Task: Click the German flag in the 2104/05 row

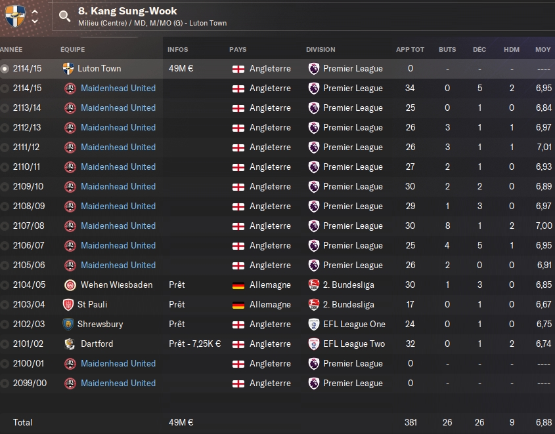Action: point(238,285)
